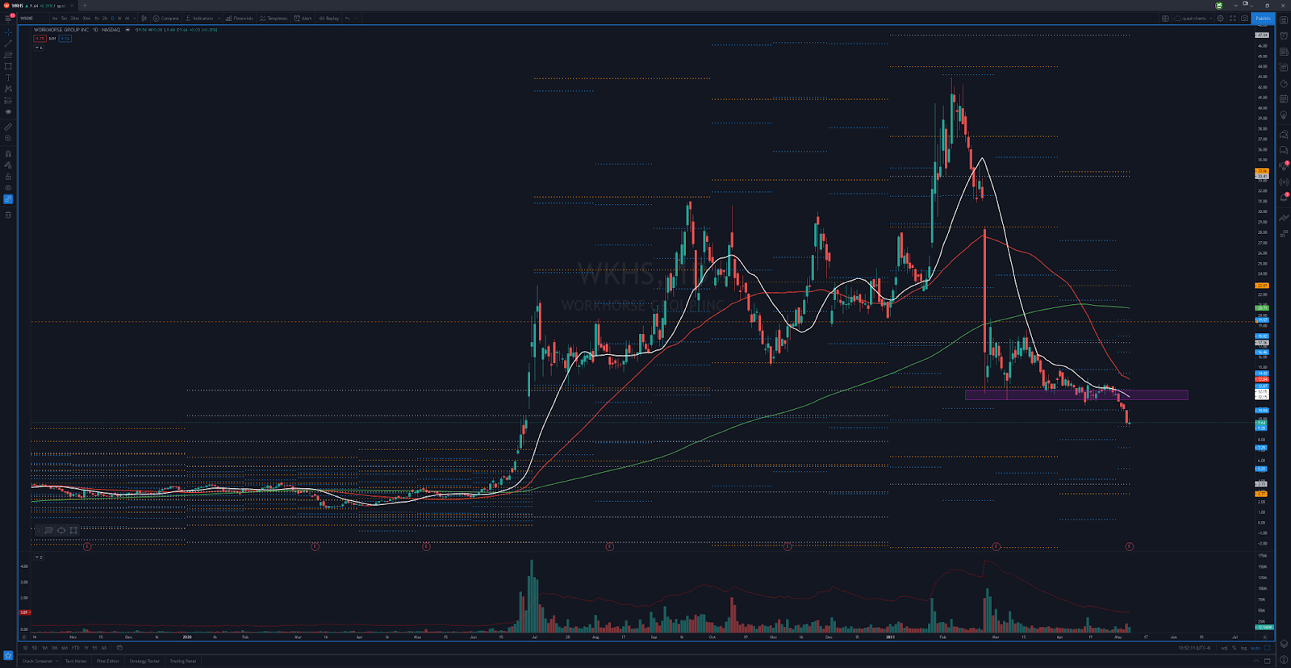Screen dimensions: 1291x668
Task: Hide all drawings with eye icon
Action: pos(8,187)
